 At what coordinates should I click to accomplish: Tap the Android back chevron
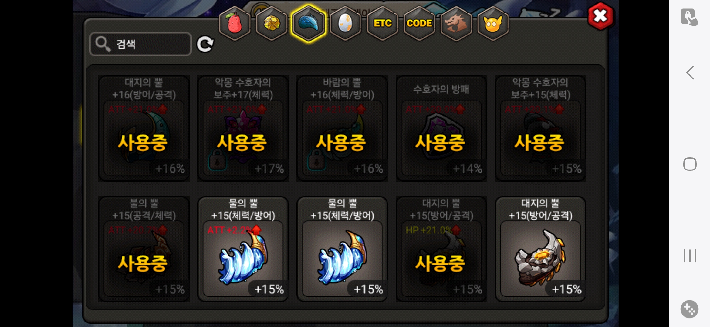690,73
